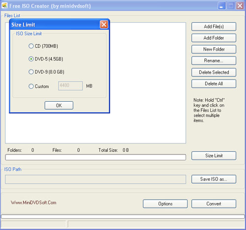
Task: Choose the DVD-5 (4.5GB) radio button
Action: 31,59
